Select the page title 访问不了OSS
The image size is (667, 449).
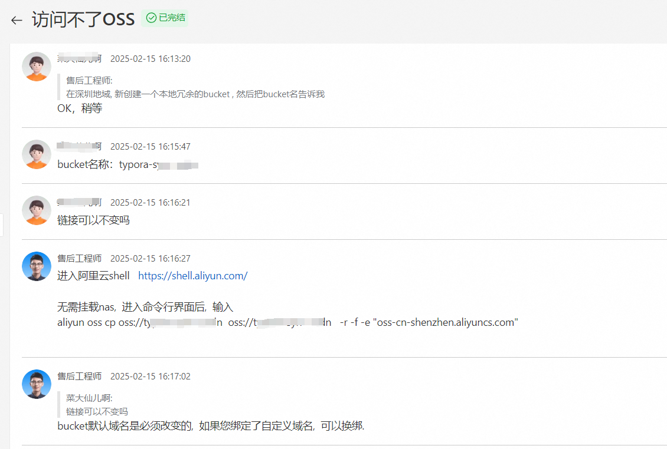coord(83,19)
